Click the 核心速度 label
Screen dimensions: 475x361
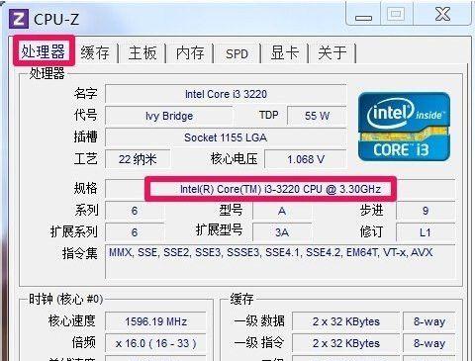(x=72, y=320)
